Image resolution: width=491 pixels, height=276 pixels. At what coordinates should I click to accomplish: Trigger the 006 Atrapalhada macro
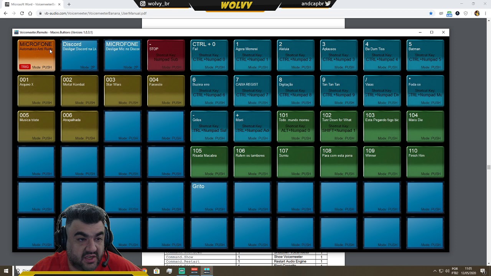pyautogui.click(x=79, y=127)
